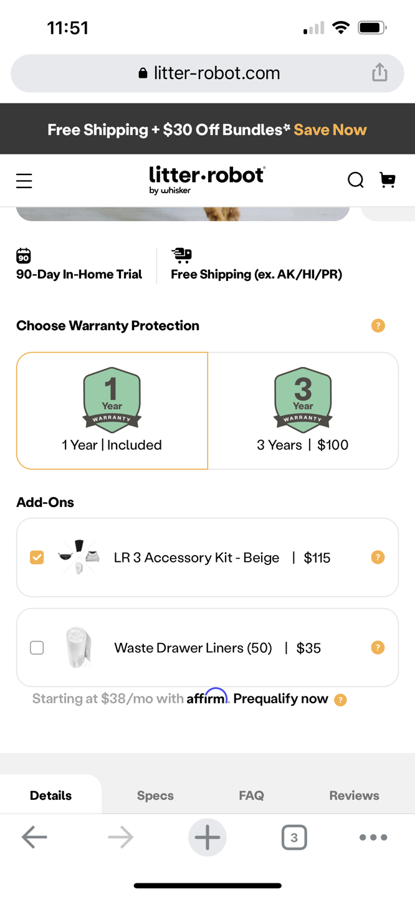Open the shopping cart icon

coord(388,179)
